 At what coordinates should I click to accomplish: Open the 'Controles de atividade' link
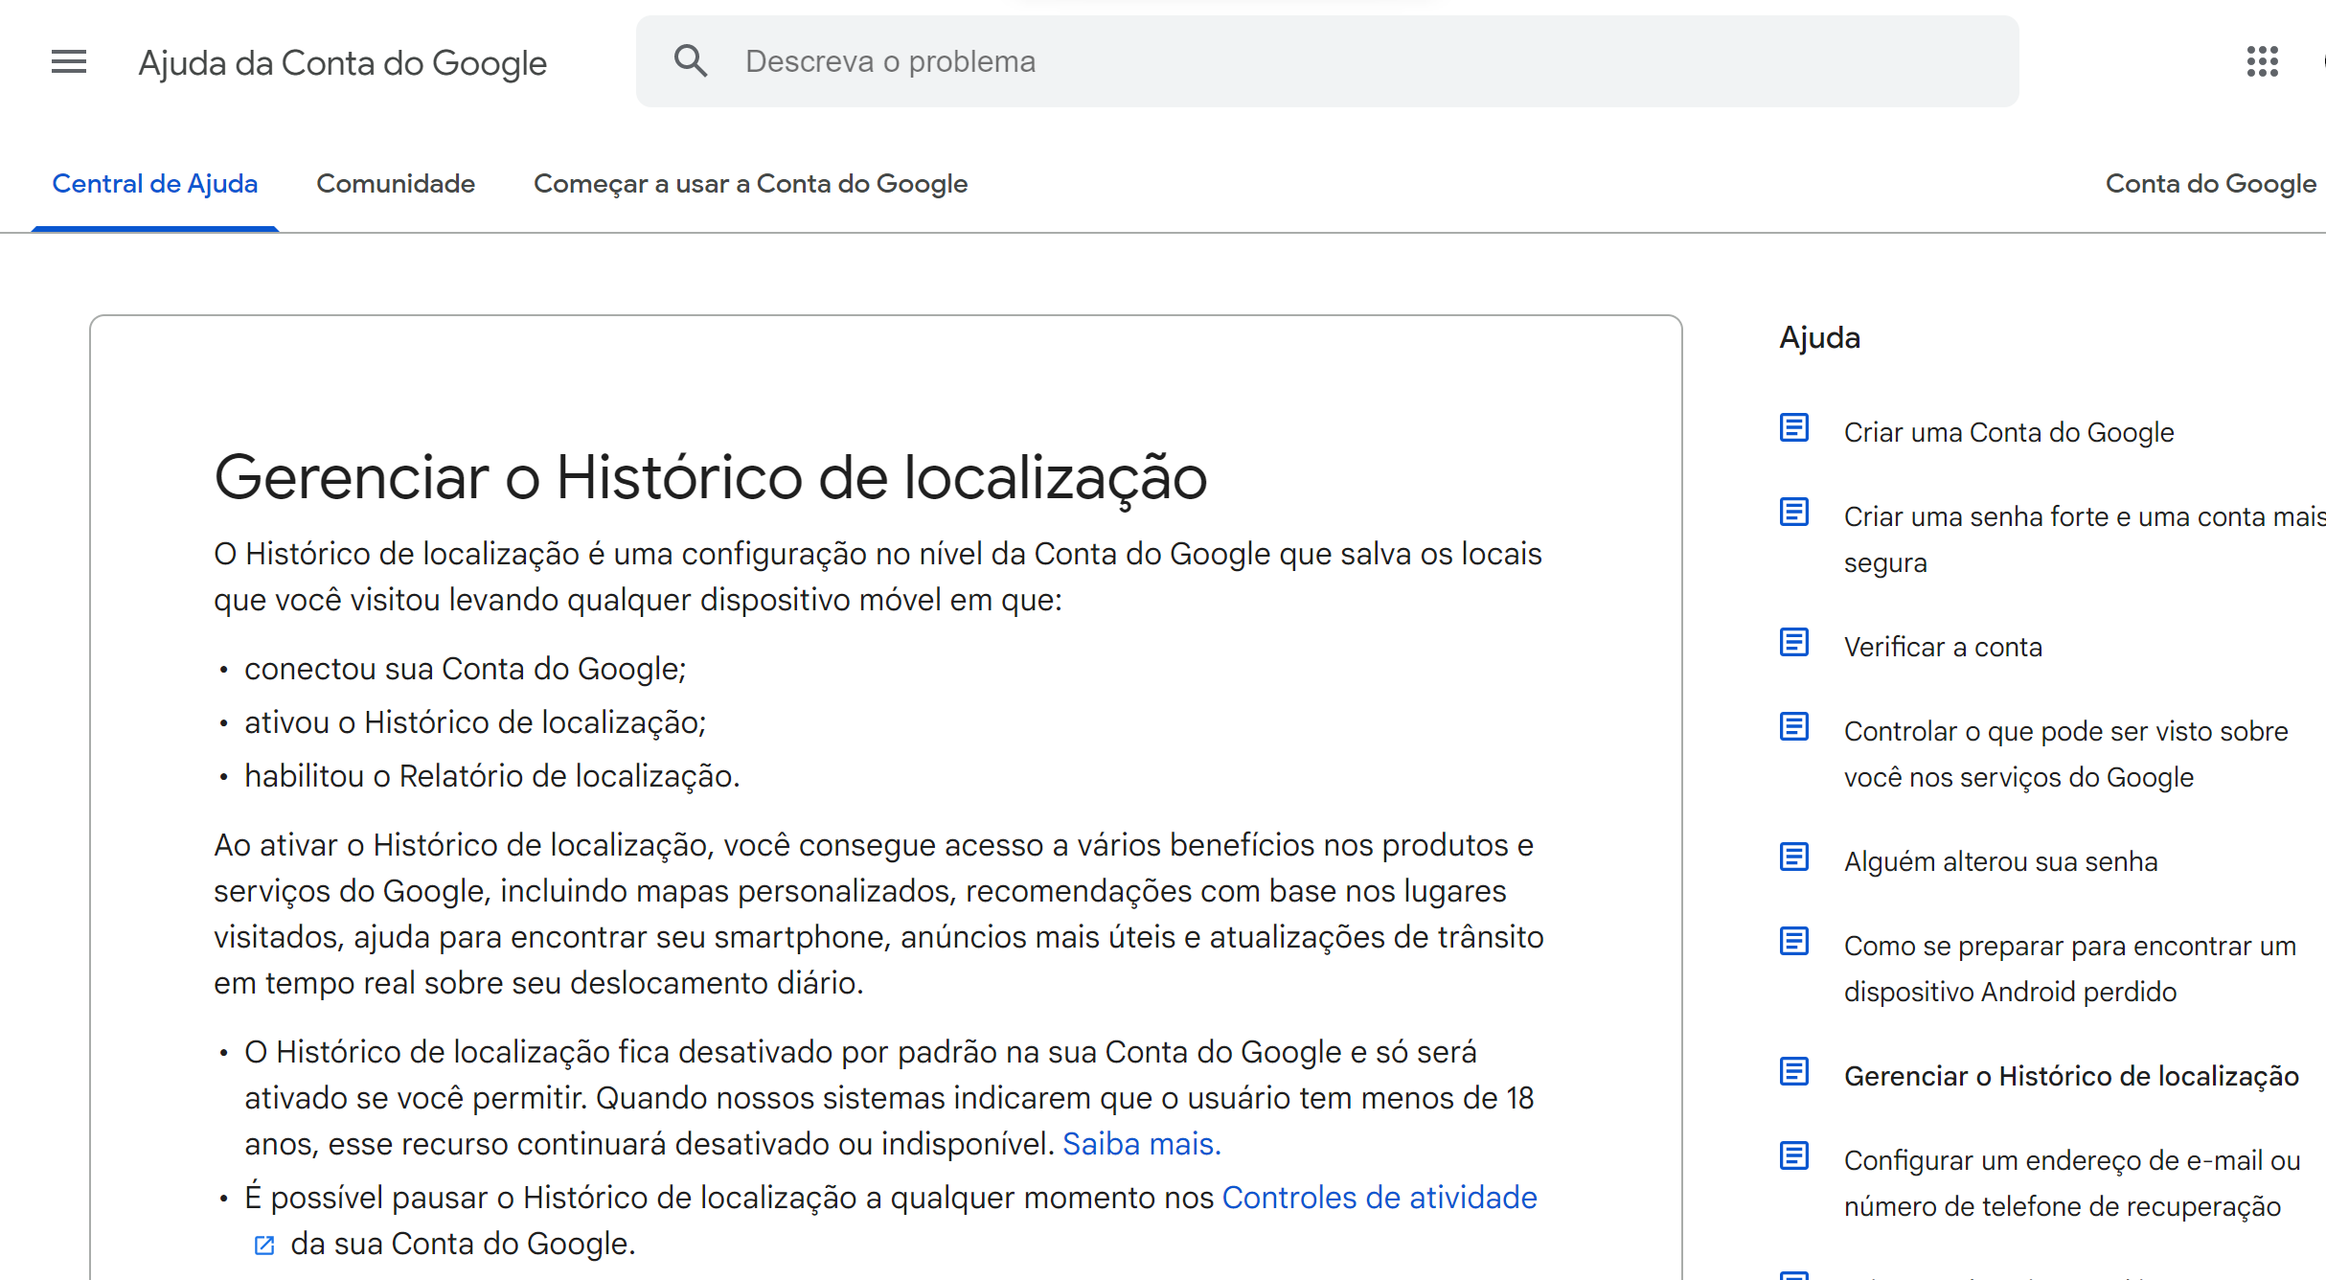pos(1380,1197)
